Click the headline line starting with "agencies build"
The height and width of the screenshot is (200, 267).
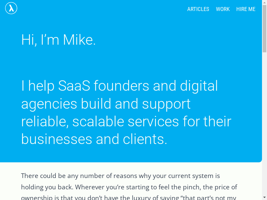[106, 104]
